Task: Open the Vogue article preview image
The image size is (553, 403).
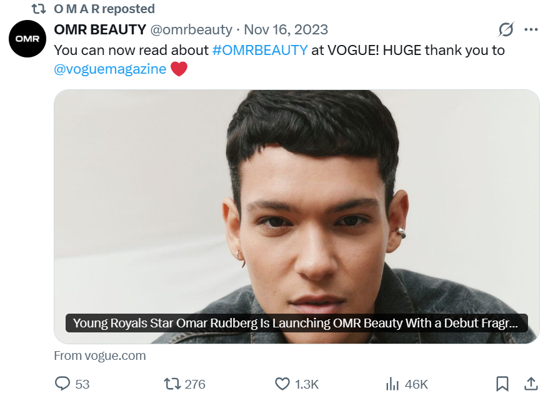Action: [296, 200]
